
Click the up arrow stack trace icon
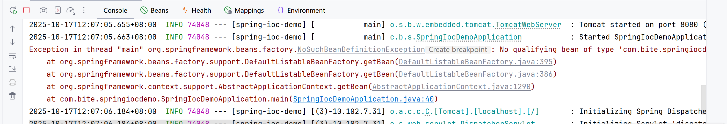(x=12, y=28)
